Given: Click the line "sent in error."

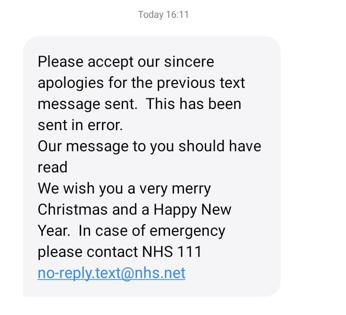Looking at the screenshot, I should (x=80, y=125).
